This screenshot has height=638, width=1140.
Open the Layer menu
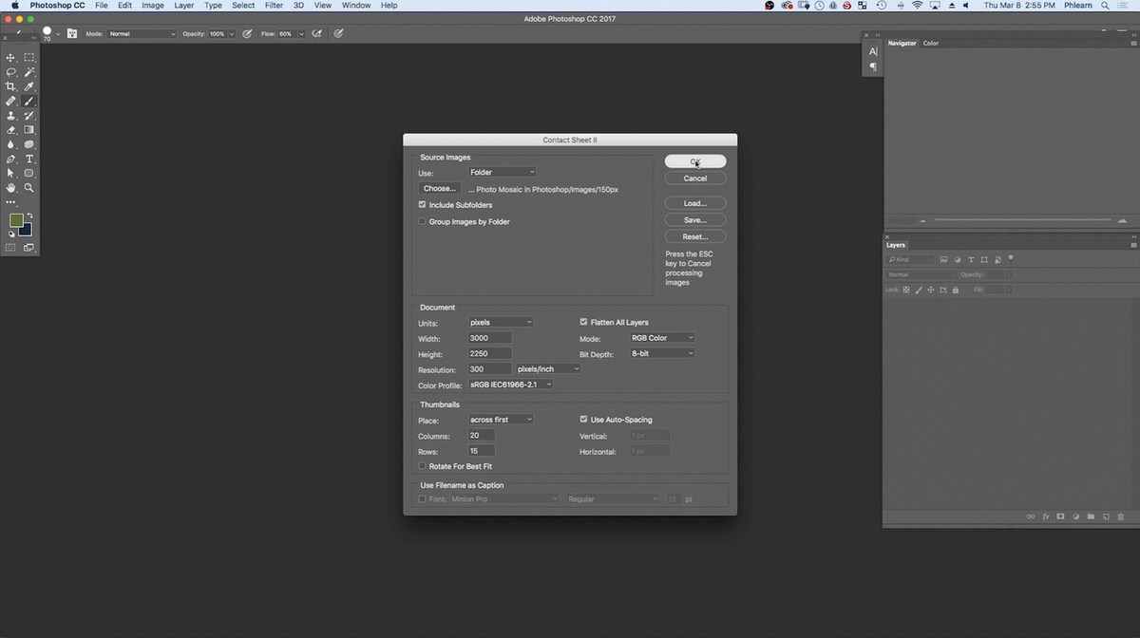coord(184,6)
